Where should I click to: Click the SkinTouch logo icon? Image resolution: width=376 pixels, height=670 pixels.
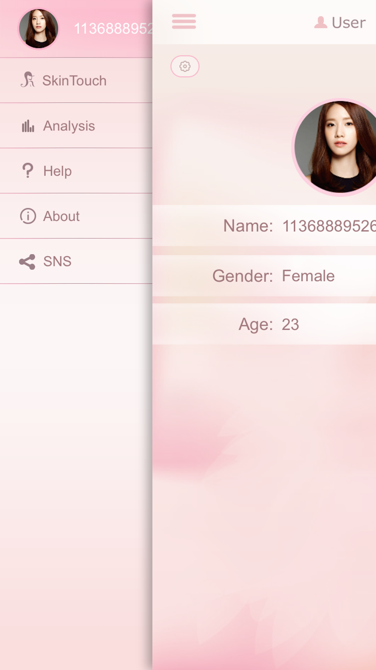[28, 80]
